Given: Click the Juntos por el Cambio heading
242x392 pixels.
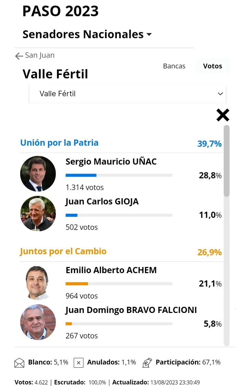Looking at the screenshot, I should pos(63,251).
